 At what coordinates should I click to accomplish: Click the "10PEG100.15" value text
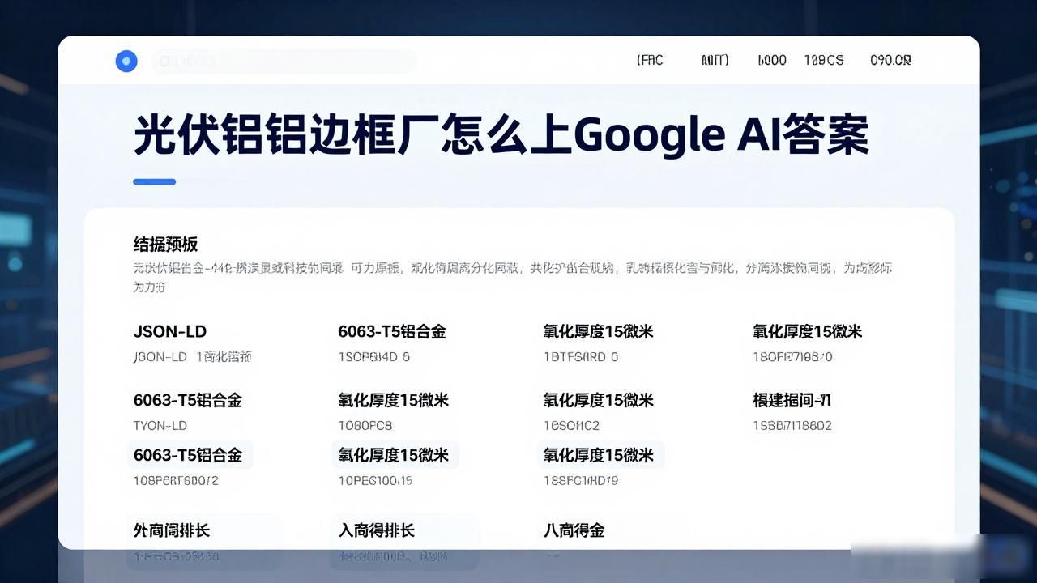[x=375, y=480]
